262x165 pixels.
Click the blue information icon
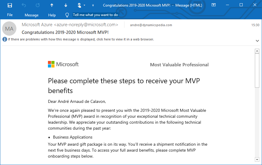[x=5, y=39]
